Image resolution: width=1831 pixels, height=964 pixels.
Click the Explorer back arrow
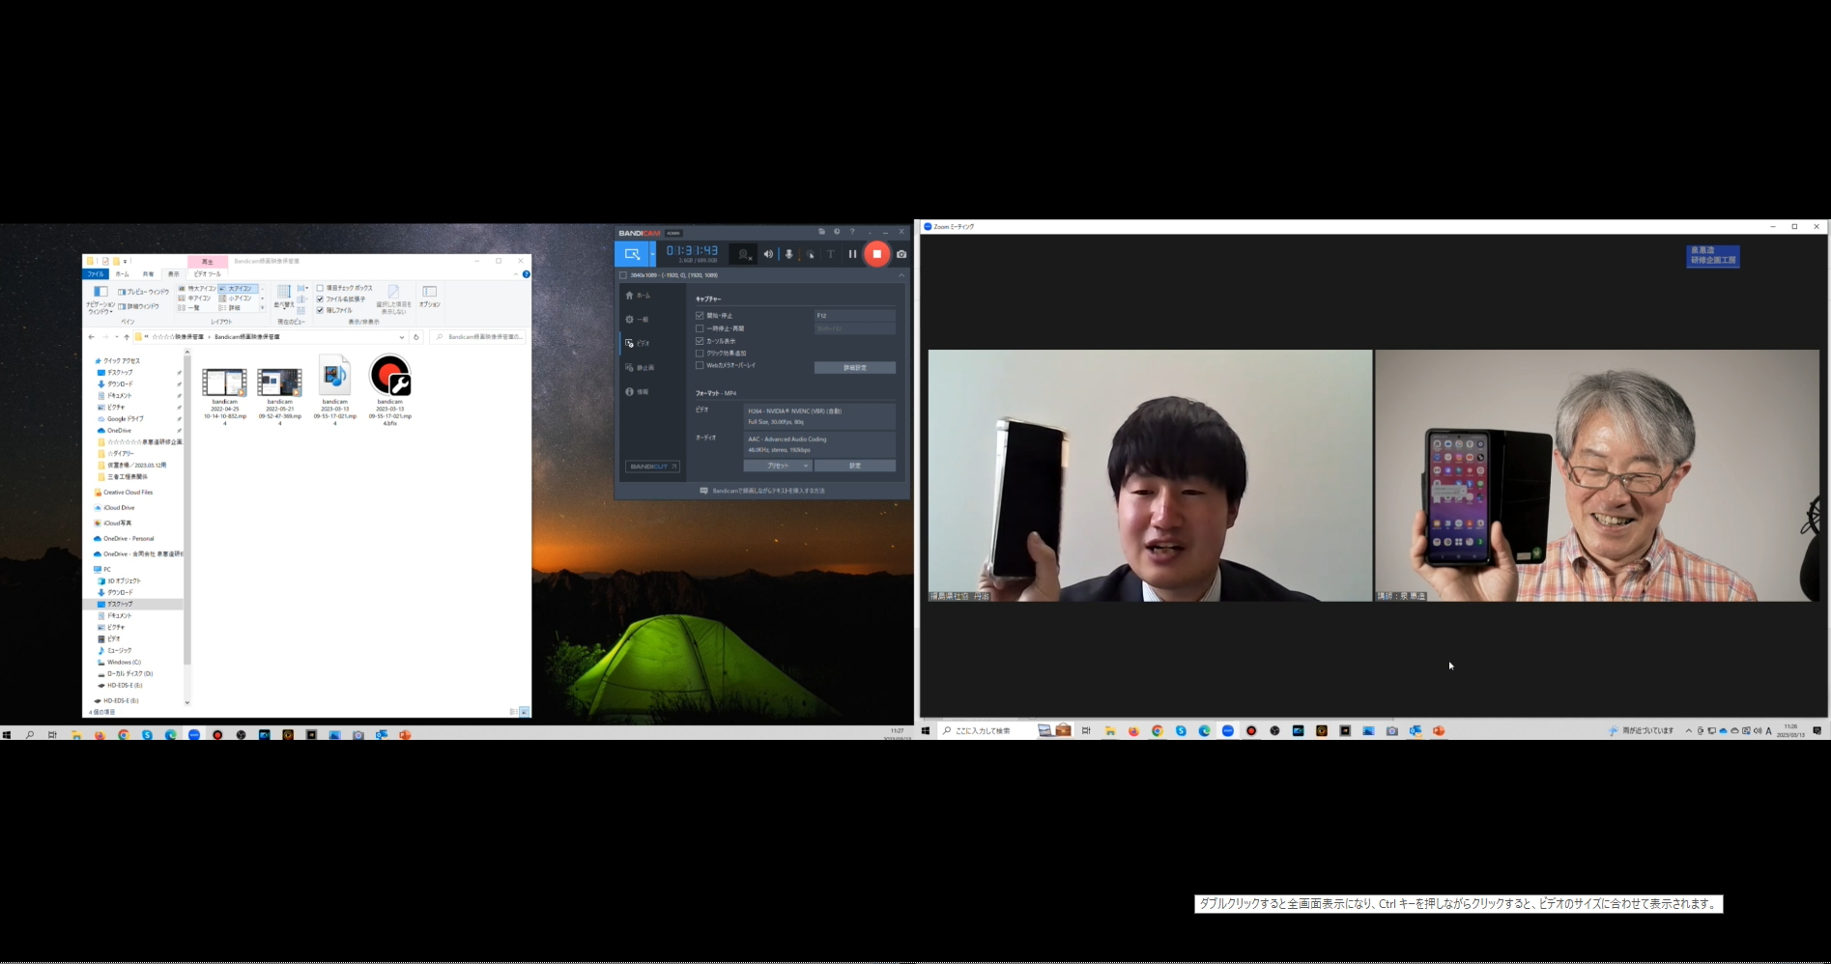click(x=91, y=337)
